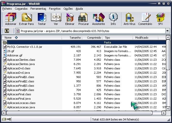Click the Extrair Para toolbar icon
Viewport: 172px width, 123px height.
[x=27, y=17]
